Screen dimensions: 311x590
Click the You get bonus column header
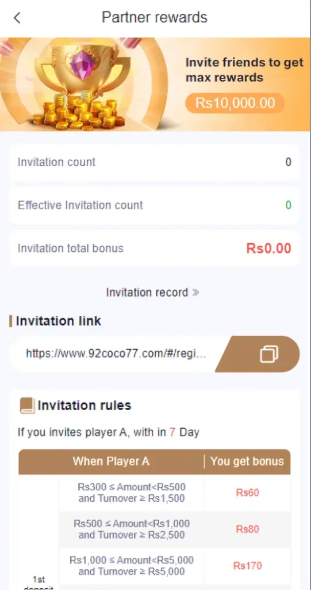[247, 462]
